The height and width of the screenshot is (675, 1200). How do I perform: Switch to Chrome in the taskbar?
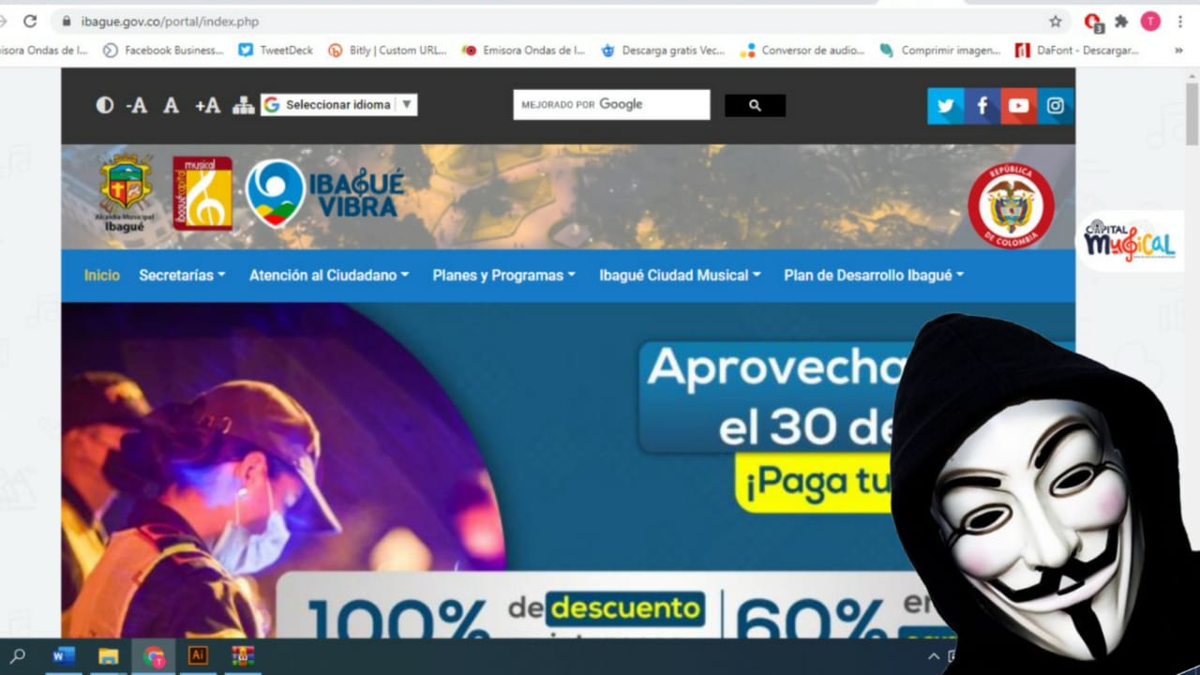154,655
